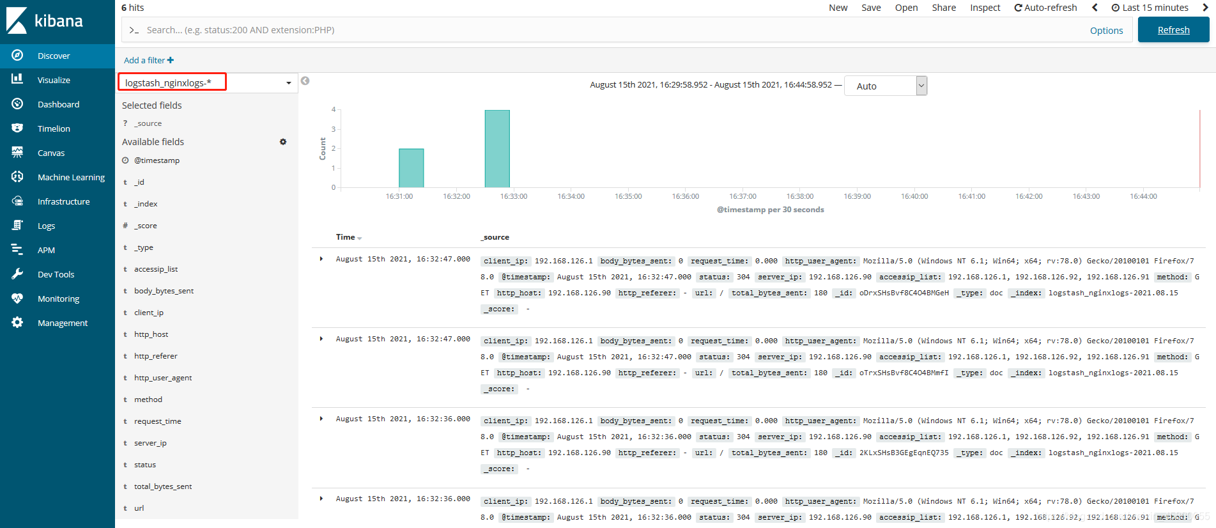This screenshot has height=528, width=1216.
Task: Open the New menu item
Action: (x=838, y=8)
